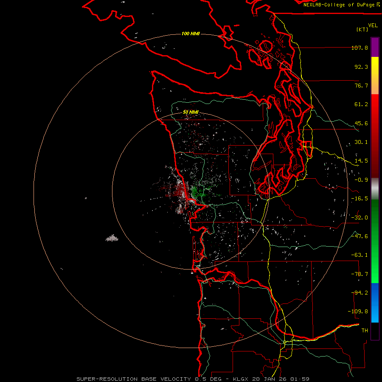
Task: Click the 50 NMI range ring label
Action: (191, 112)
